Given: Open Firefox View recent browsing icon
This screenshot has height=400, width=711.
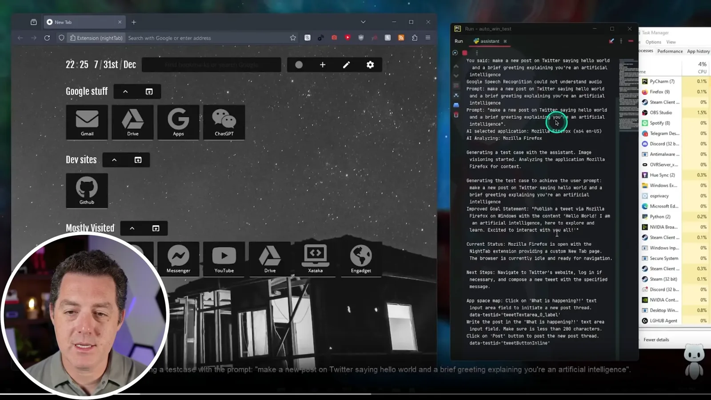Looking at the screenshot, I should point(33,22).
